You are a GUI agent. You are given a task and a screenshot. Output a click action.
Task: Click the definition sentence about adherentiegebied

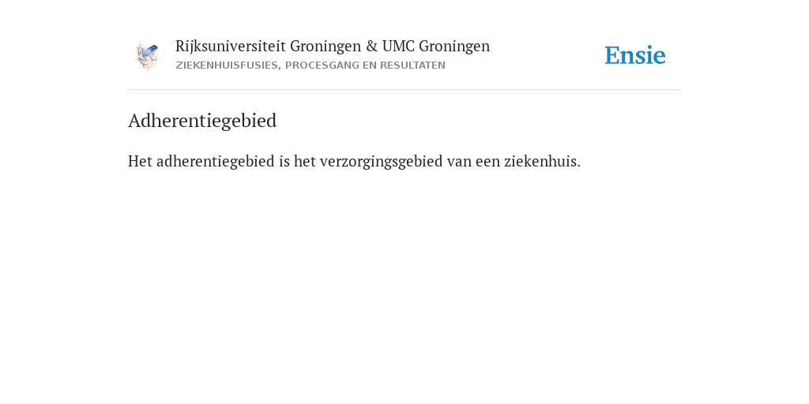pos(354,161)
